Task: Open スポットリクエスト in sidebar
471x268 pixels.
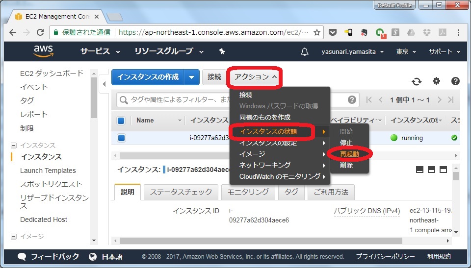Action: coord(51,184)
